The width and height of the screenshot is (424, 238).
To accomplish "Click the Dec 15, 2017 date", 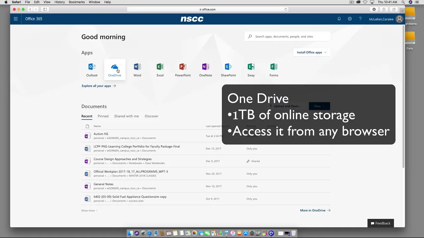I will click(x=213, y=149).
